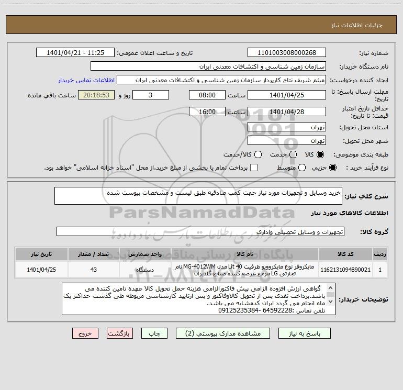Click the دستگاه unit cell
The image size is (403, 390).
pos(145,270)
